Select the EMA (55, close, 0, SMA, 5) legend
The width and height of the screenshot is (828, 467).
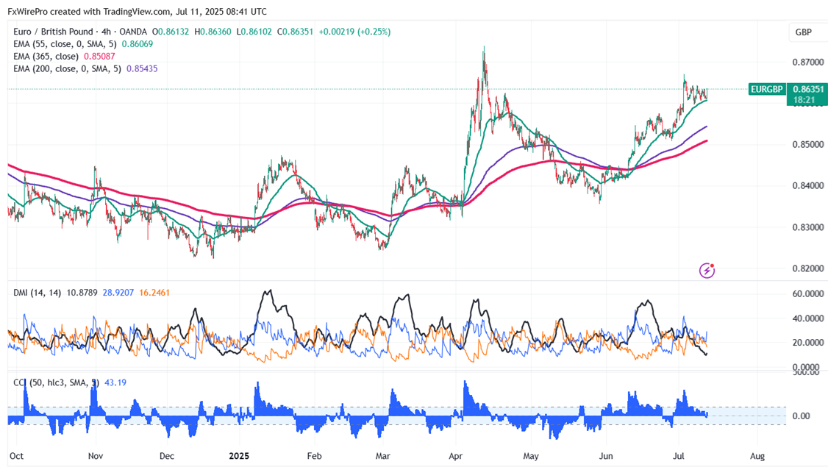(x=65, y=44)
